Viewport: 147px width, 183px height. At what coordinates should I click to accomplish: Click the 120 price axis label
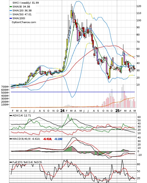click(139, 6)
